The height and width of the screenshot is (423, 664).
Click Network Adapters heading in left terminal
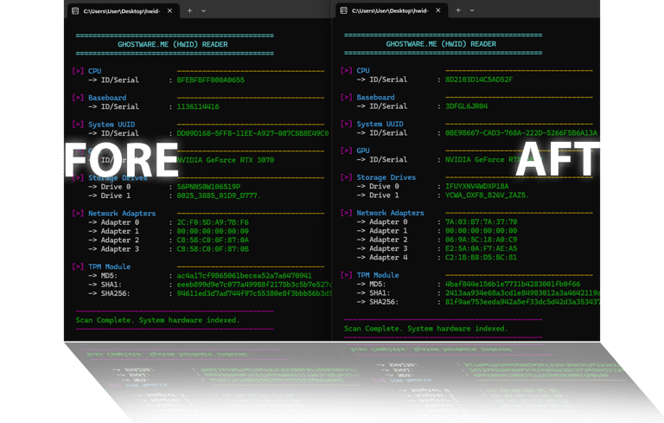[x=122, y=213]
